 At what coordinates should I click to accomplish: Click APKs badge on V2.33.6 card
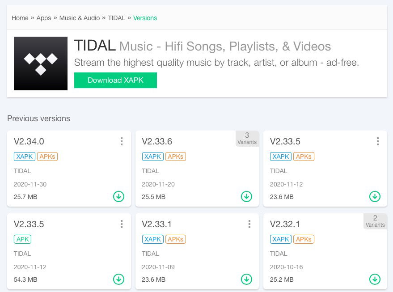175,157
